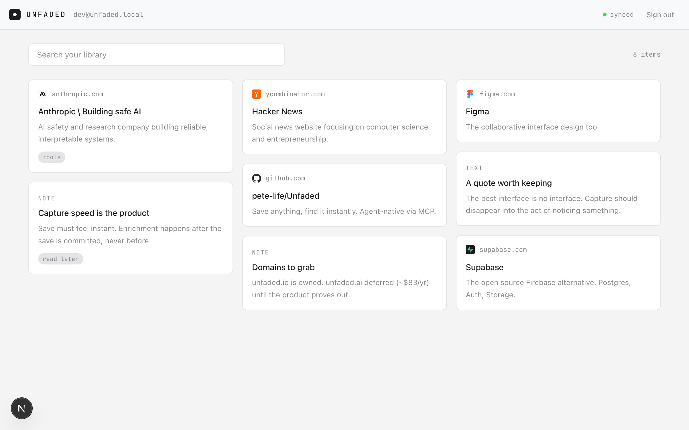The image size is (689, 430).
Task: Click the dev@unfaded.local account email
Action: [109, 15]
